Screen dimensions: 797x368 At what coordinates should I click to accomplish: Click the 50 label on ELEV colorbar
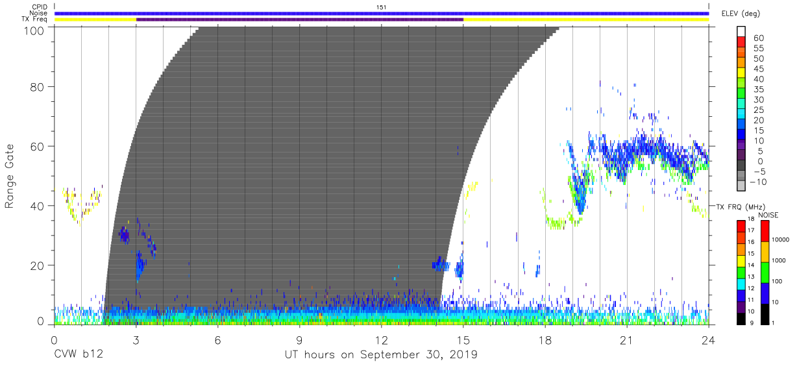coord(758,59)
